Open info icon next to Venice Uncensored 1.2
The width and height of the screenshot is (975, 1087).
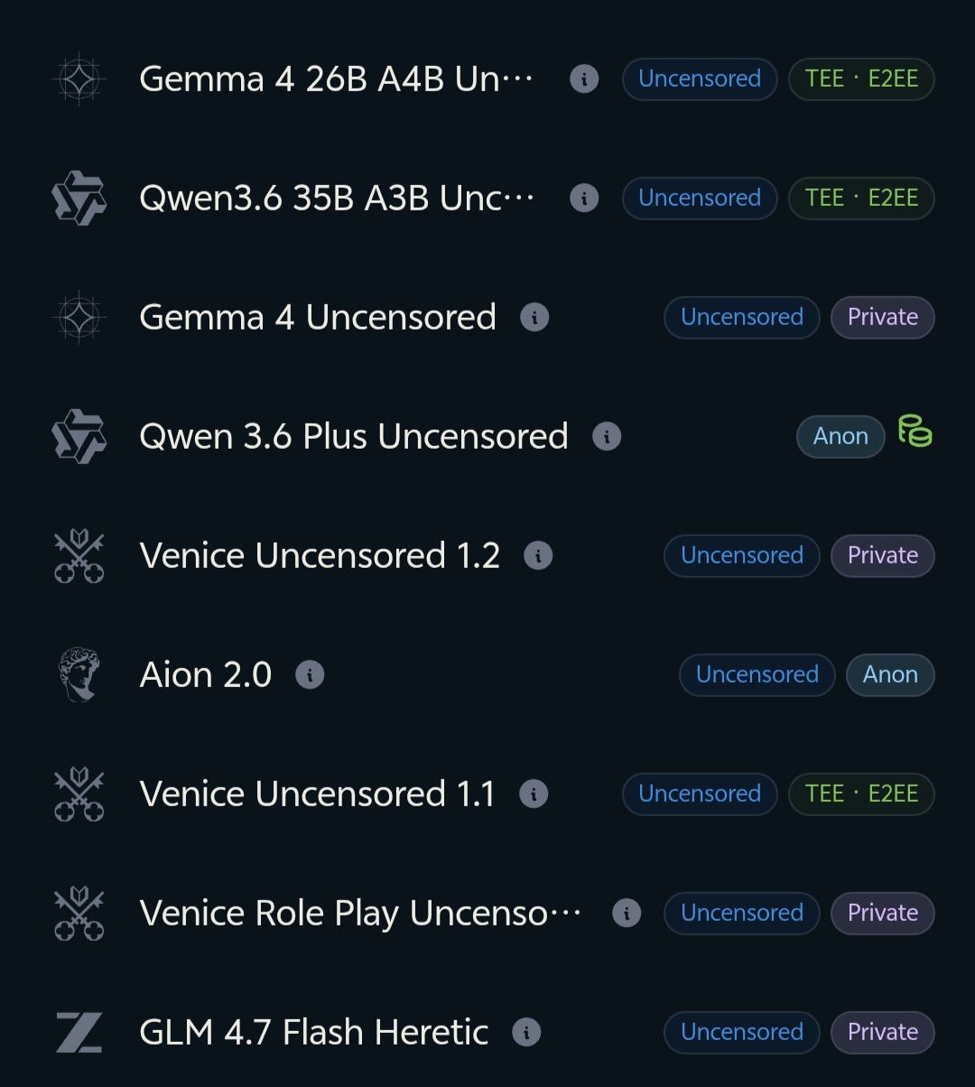(538, 556)
